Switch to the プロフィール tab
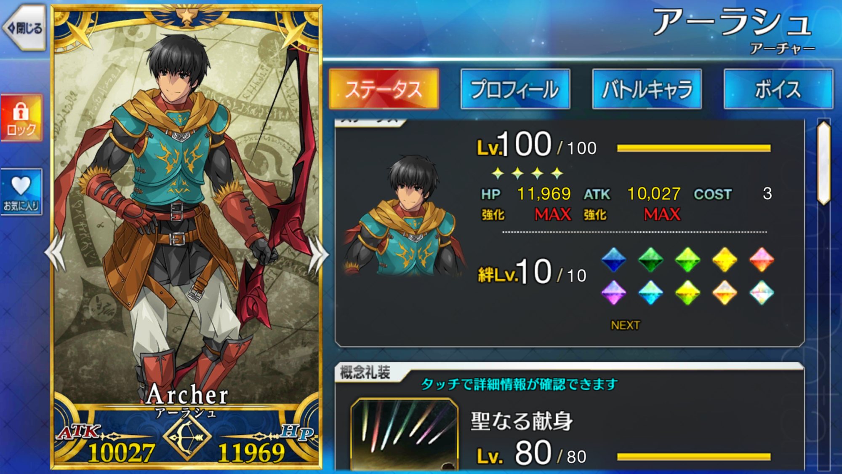 (515, 89)
